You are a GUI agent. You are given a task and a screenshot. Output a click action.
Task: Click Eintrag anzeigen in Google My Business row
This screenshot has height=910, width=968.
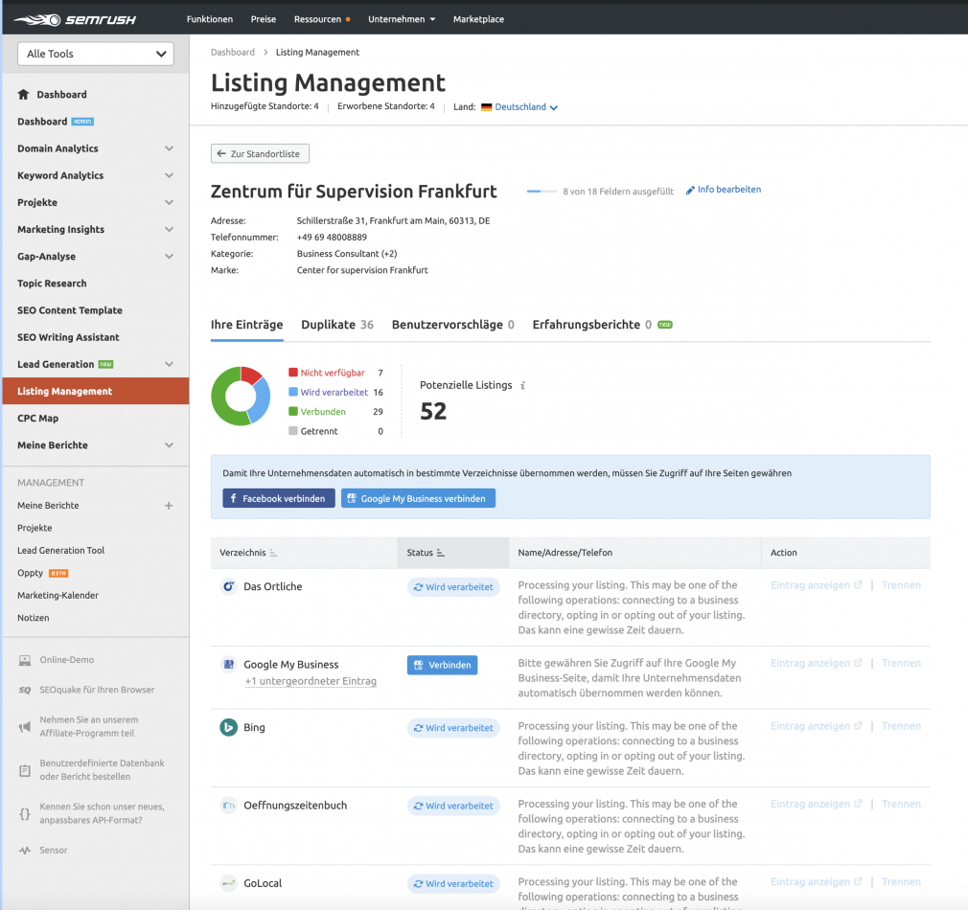click(x=810, y=663)
